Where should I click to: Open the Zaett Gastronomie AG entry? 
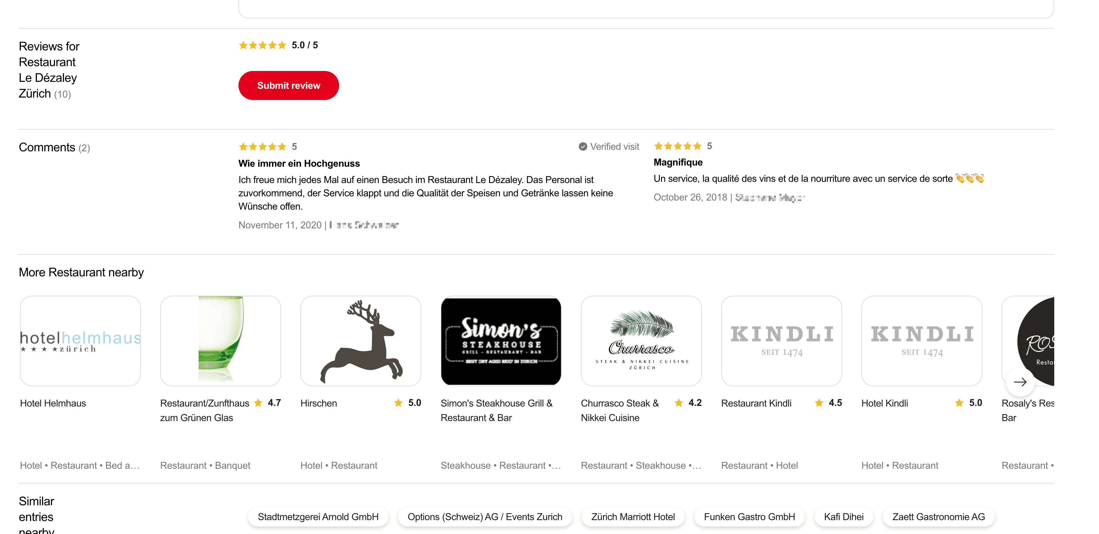click(x=938, y=516)
